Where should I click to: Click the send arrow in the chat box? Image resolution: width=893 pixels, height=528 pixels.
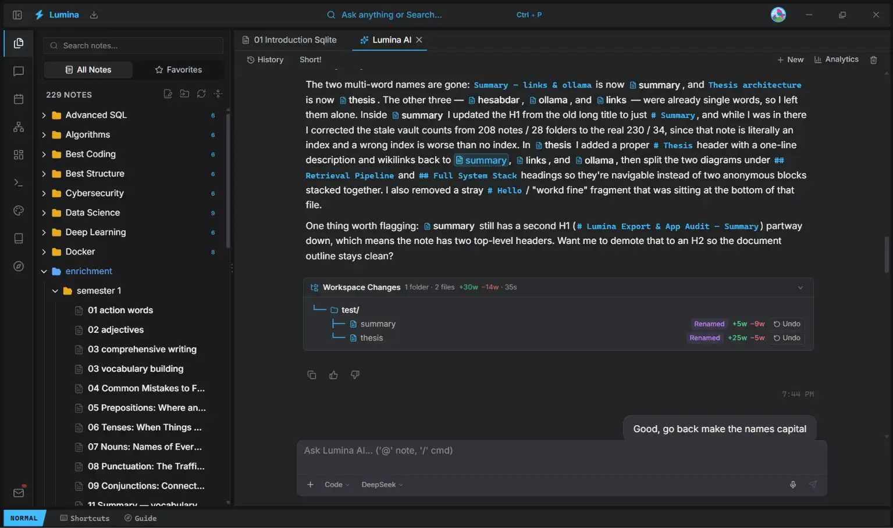pyautogui.click(x=813, y=485)
